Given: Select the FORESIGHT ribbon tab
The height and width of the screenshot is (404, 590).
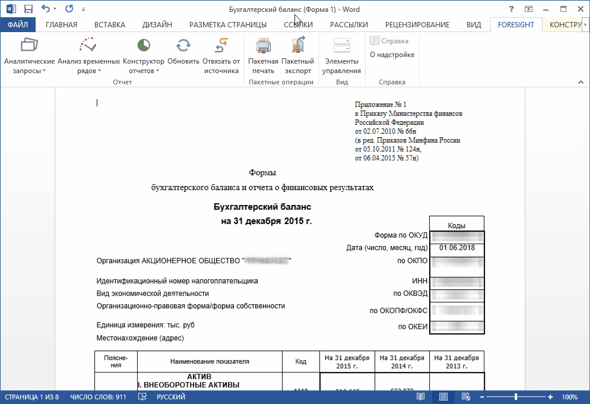Looking at the screenshot, I should point(515,25).
